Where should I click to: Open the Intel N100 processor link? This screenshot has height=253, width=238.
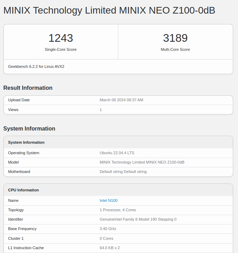coord(109,200)
